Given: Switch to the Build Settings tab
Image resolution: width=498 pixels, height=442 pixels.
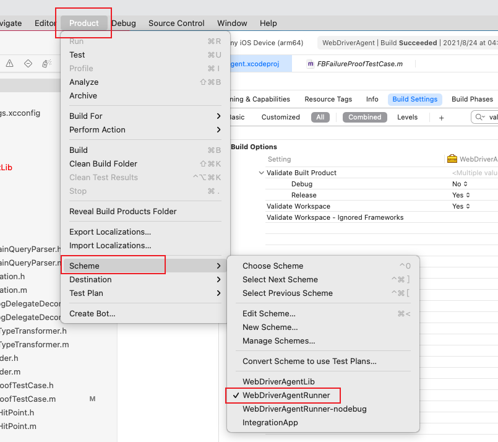Looking at the screenshot, I should (414, 99).
